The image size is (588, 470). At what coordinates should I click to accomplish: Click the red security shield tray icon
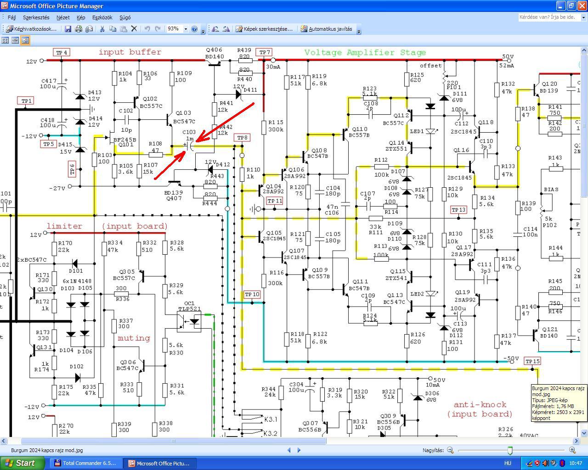(537, 463)
